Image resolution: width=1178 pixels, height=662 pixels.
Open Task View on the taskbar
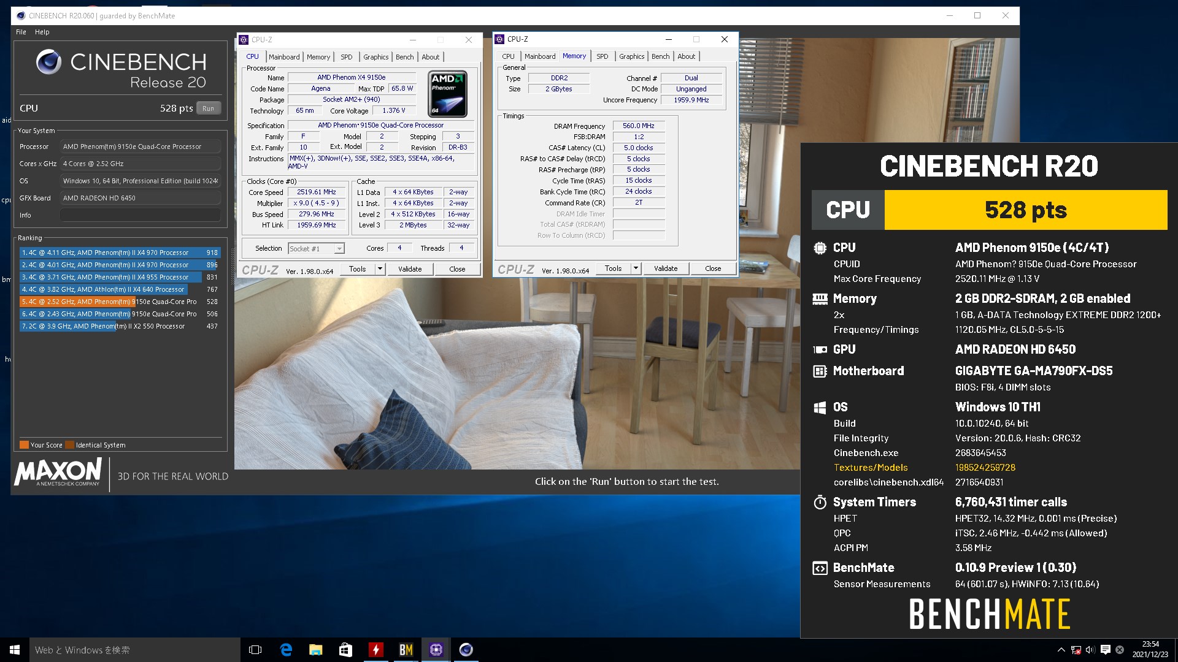[x=255, y=650]
